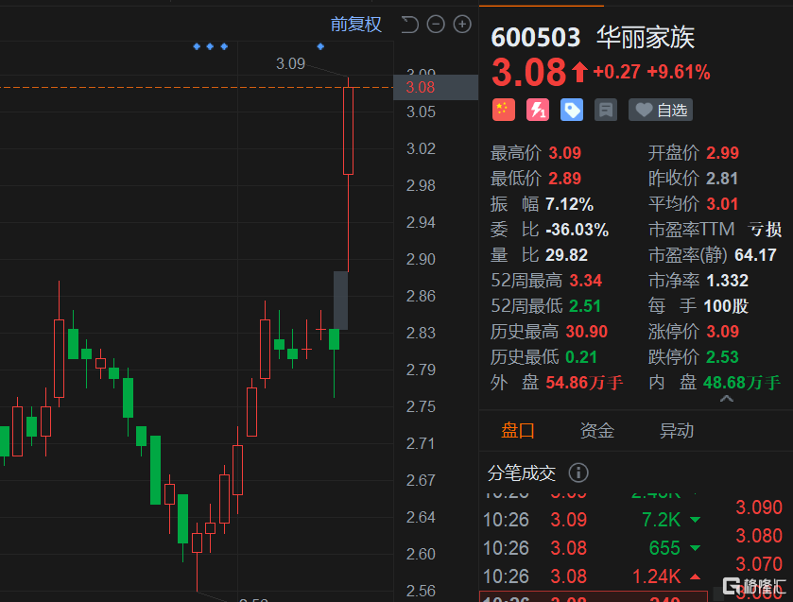Click the undo/reset chart arrow icon
The height and width of the screenshot is (602, 793).
(409, 25)
